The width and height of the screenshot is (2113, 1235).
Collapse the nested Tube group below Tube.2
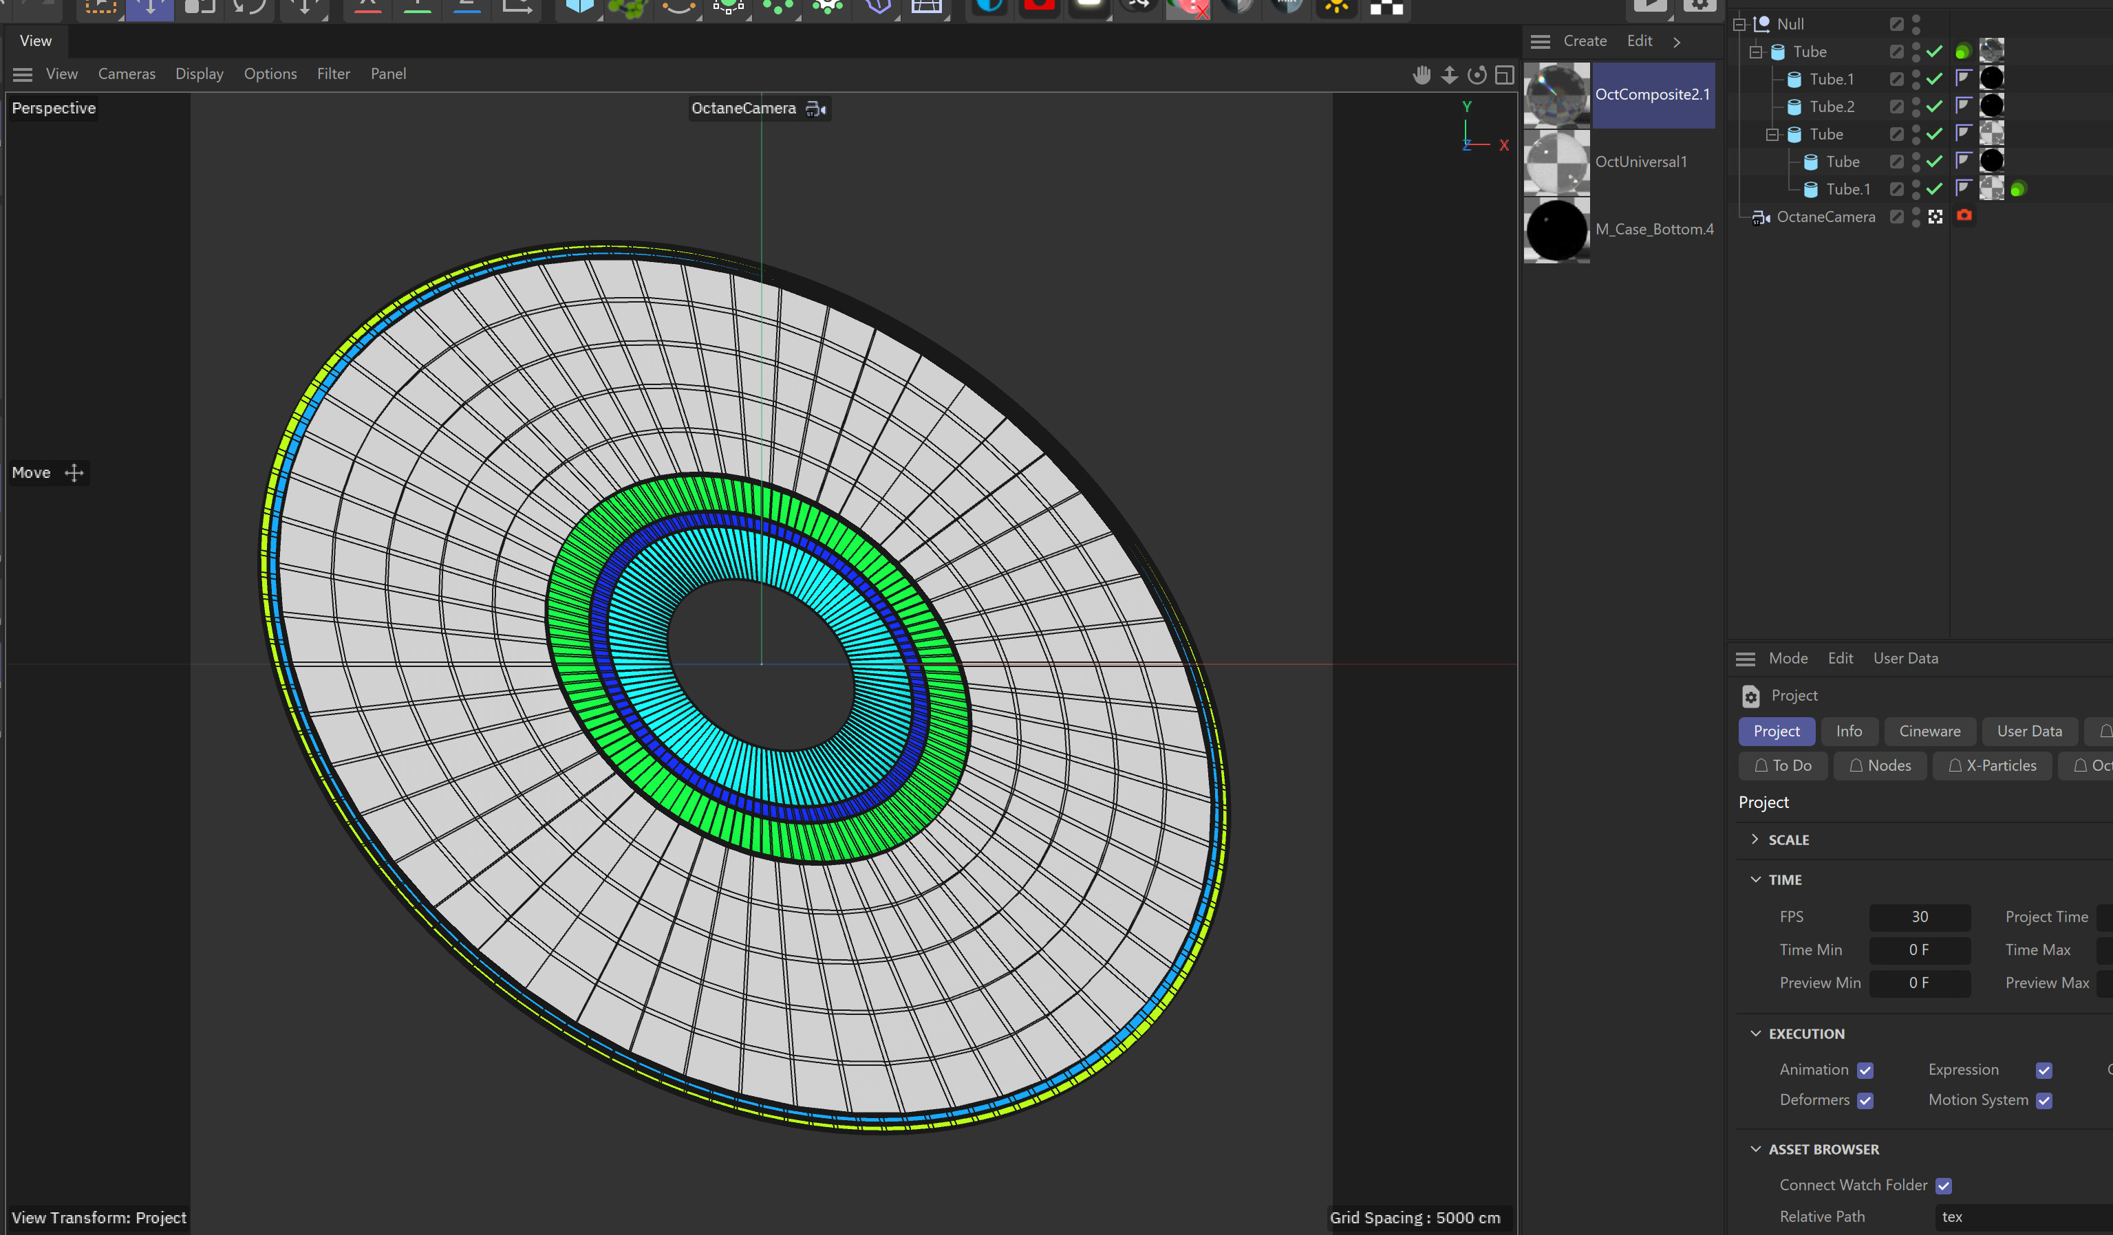click(1772, 134)
